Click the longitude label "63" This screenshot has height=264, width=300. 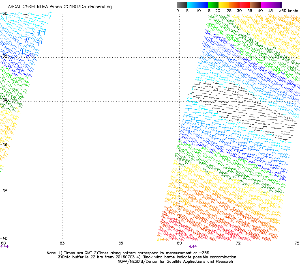click(x=62, y=243)
